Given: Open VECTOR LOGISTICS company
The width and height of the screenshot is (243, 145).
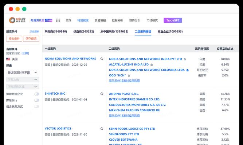Looking at the screenshot, I should [58, 128].
